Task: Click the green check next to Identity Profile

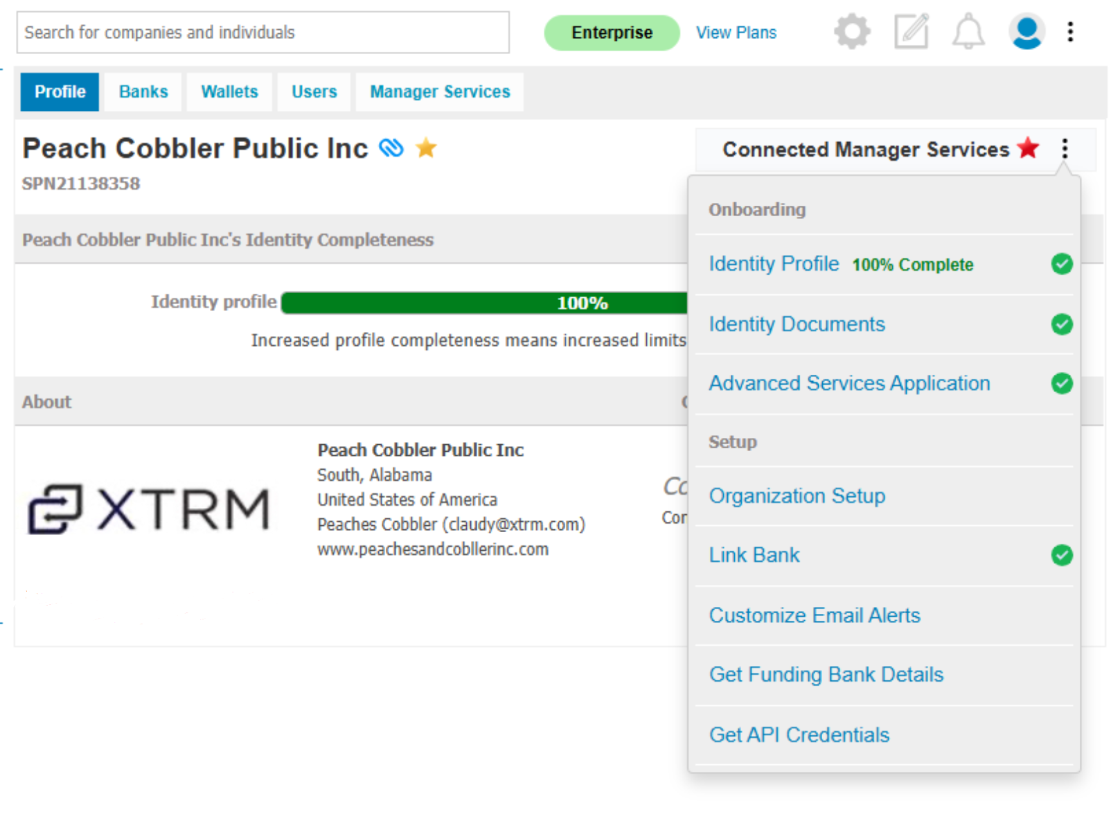Action: pyautogui.click(x=1061, y=264)
